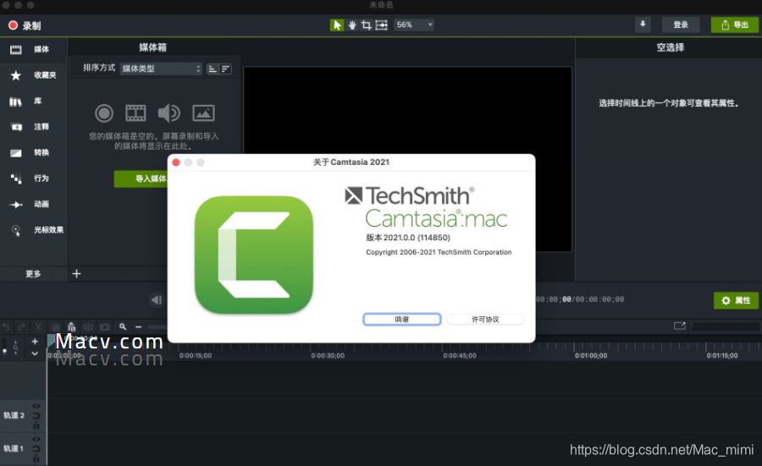The width and height of the screenshot is (762, 466).
Task: Sort media bin ascending
Action: [213, 69]
